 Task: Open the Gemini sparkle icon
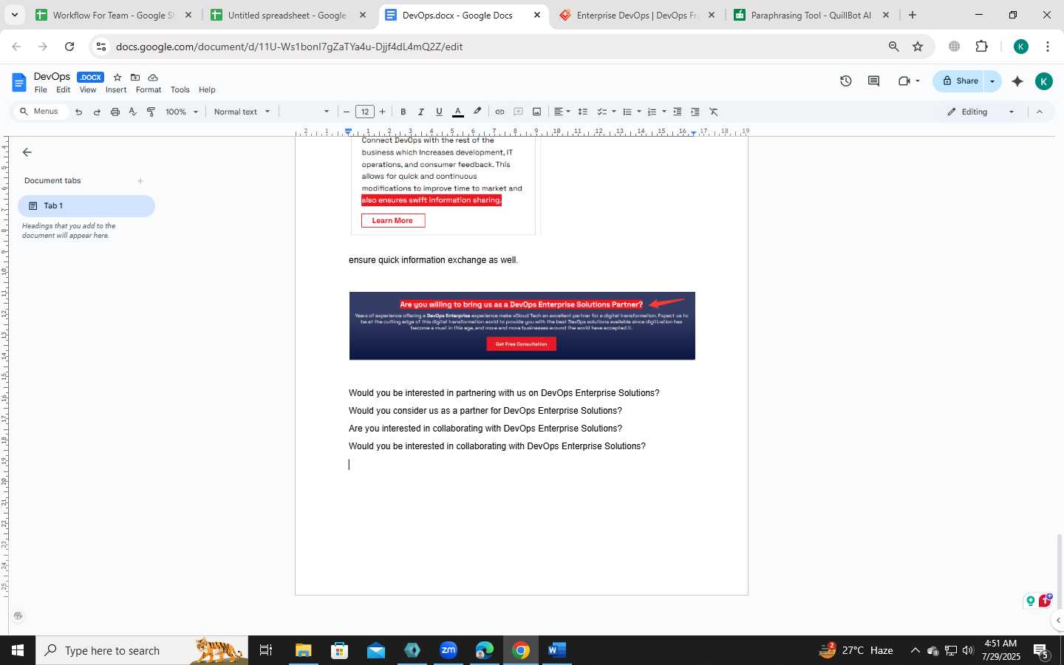1017,81
